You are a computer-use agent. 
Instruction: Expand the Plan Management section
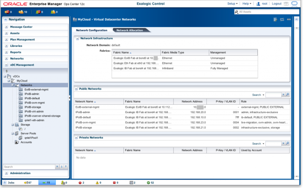(6, 39)
